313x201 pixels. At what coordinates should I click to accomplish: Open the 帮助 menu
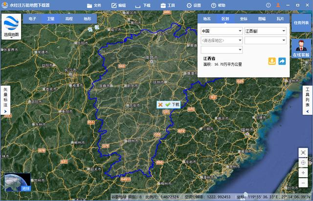(x=218, y=5)
